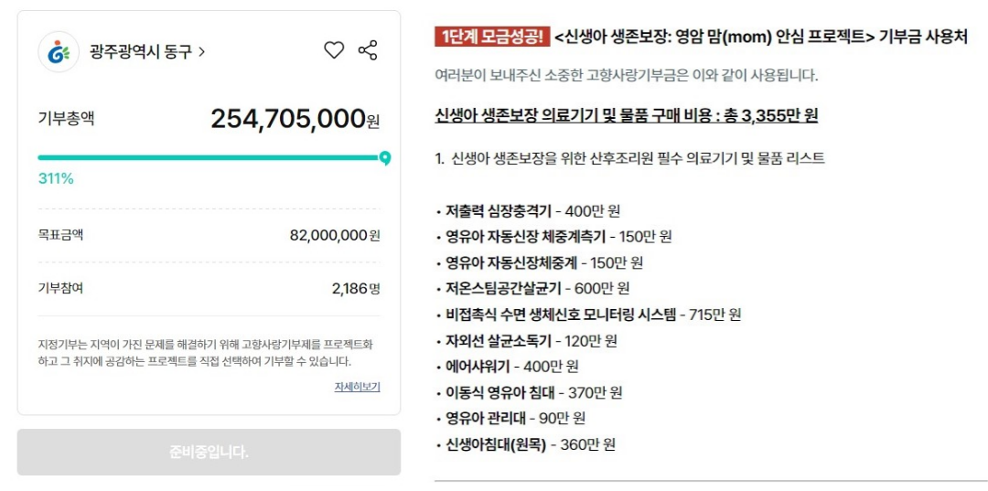Click the 비접촉식 수면 생체신호 모니터링 시스템 item

tap(588, 315)
